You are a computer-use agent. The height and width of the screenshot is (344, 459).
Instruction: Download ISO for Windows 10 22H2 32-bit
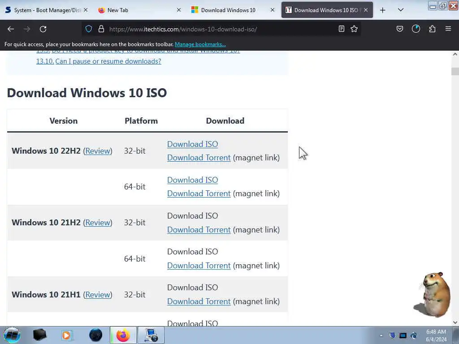(193, 144)
